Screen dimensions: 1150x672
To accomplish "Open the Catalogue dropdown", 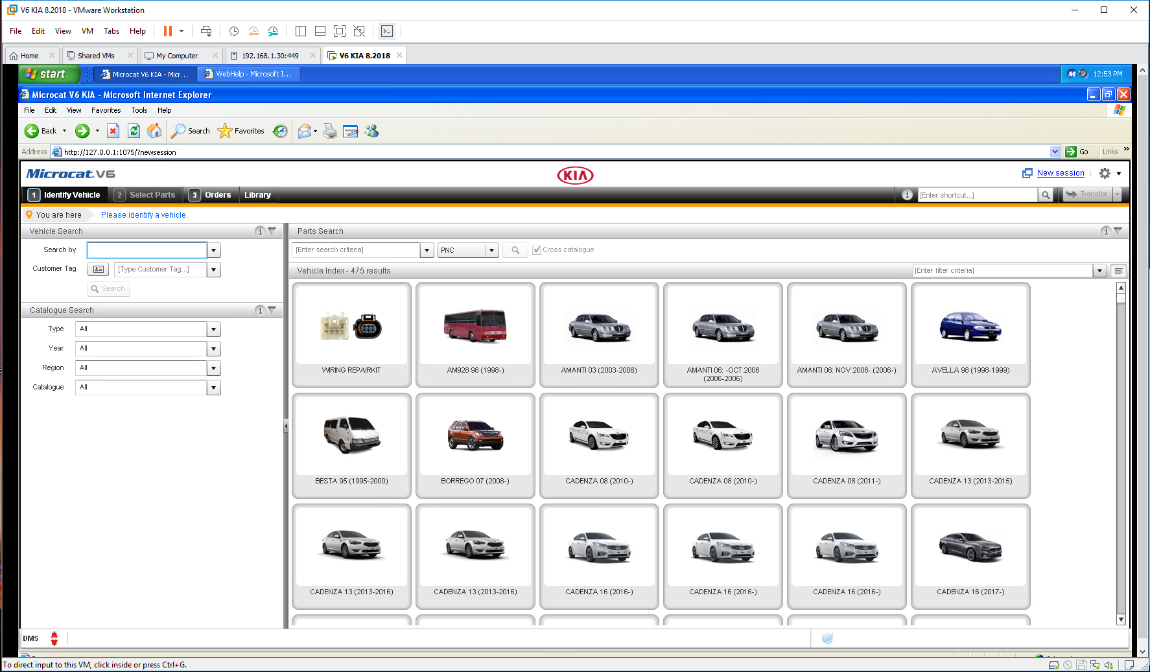I will coord(214,388).
